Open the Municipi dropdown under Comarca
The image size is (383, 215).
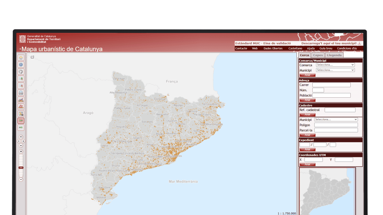point(335,70)
